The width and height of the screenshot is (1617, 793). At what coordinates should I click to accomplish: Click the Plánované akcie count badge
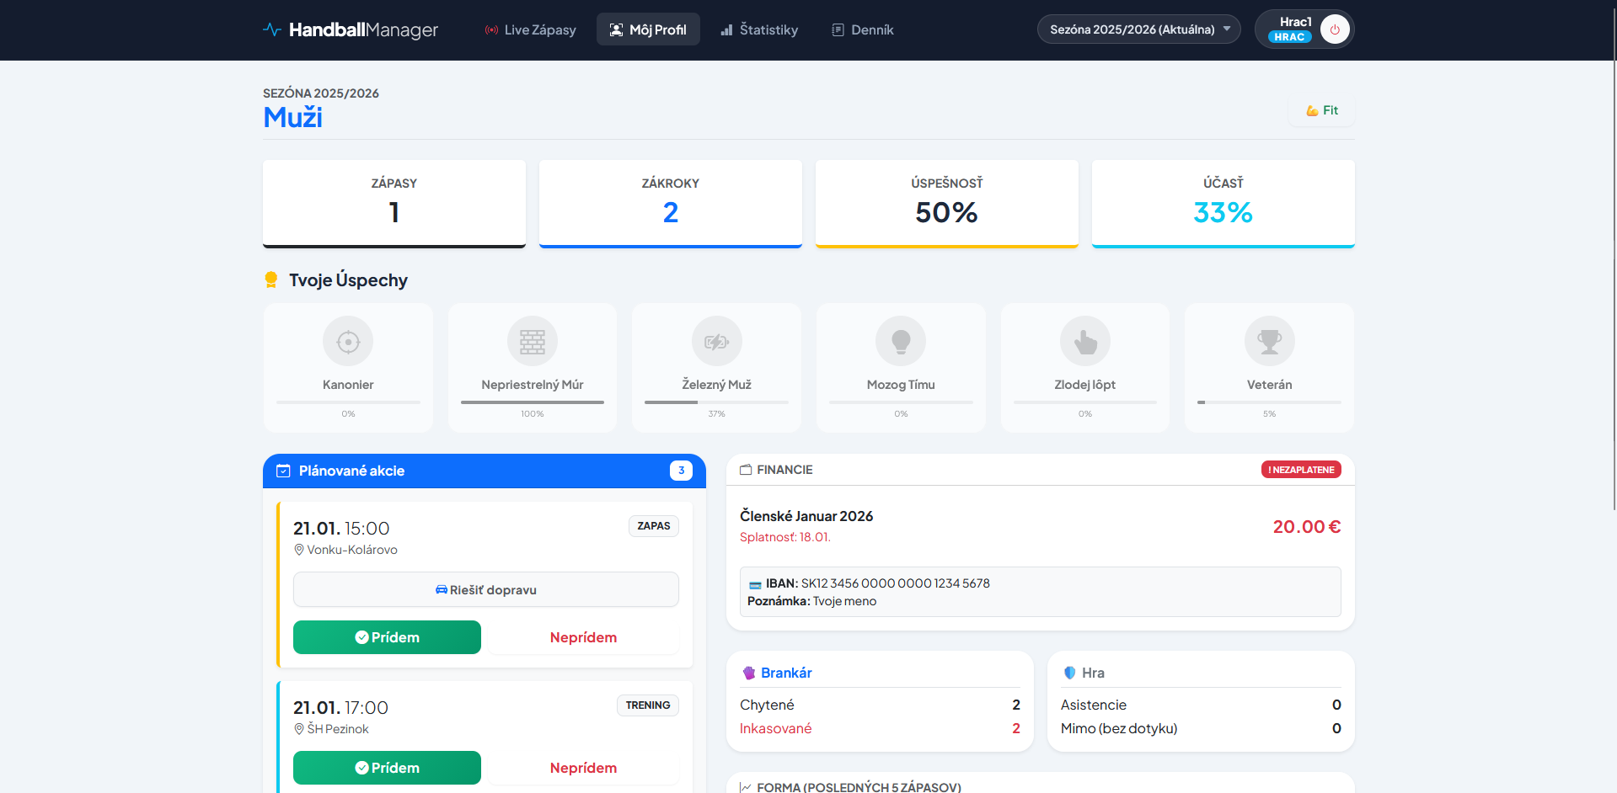pos(681,471)
